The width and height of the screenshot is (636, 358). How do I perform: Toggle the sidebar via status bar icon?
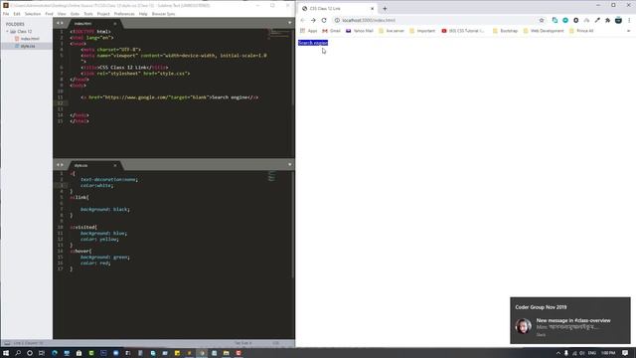[x=7, y=343]
